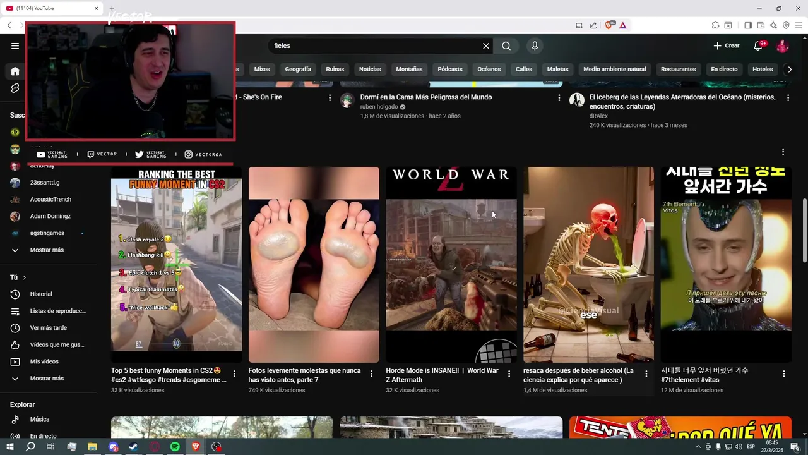Viewport: 808px width, 455px height.
Task: Open the notifications bell
Action: point(758,45)
